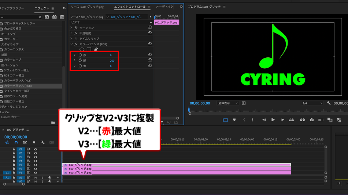Image resolution: width=348 pixels, height=195 pixels.
Task: Select the カラーバランス (HLS) effect
Action: tap(18, 81)
